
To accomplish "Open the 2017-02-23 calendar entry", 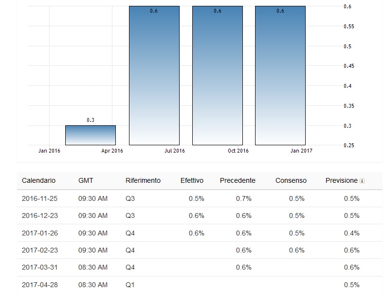I will point(40,250).
